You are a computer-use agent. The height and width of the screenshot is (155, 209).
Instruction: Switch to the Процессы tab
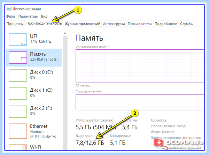tap(15, 24)
